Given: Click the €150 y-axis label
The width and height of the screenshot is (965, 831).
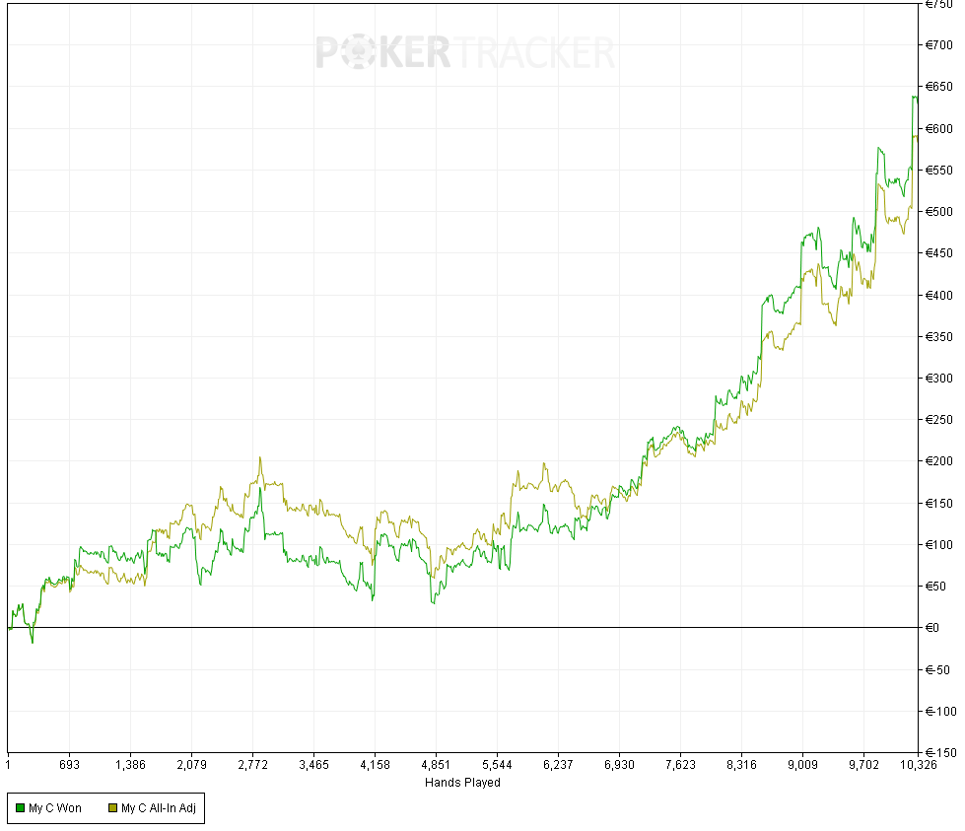Looking at the screenshot, I should (938, 503).
